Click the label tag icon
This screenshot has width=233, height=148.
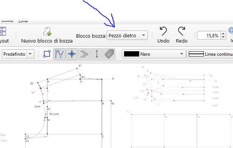pyautogui.click(x=109, y=54)
